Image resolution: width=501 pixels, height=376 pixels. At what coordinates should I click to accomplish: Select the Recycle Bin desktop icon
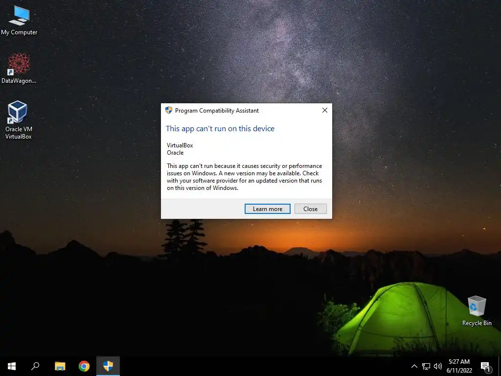(x=477, y=311)
